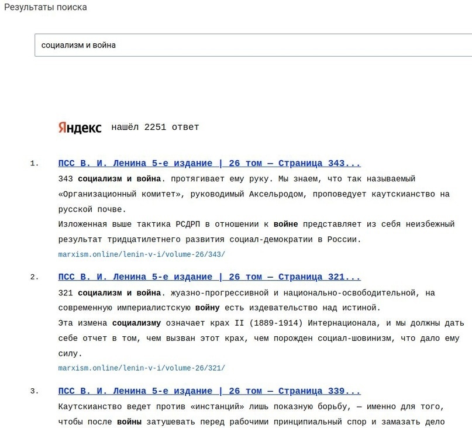Click snippet line 'Изложенная выше тактика РСДРП'
472x428 pixels.
coord(256,225)
